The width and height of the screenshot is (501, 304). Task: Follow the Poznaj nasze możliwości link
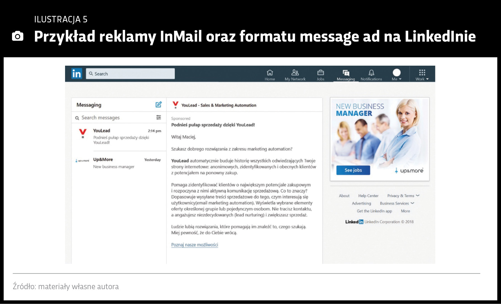tap(195, 245)
